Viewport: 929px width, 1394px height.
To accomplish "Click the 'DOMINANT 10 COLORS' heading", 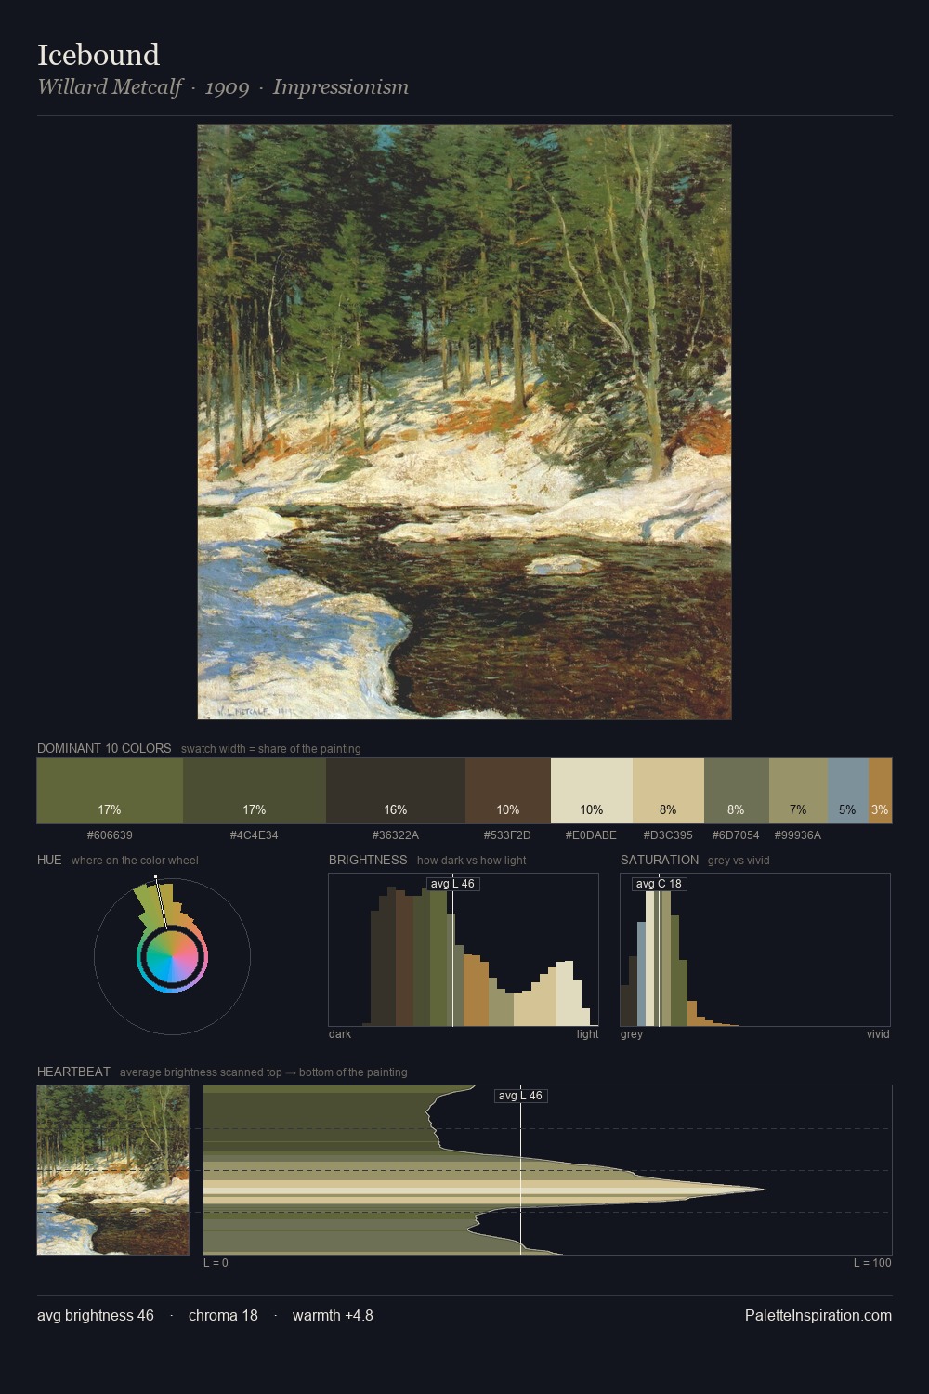I will coord(104,748).
